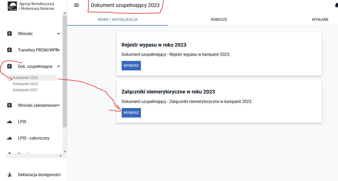Click the LPIS mountain icon
Screen dimensions: 338x181
[x=9, y=122]
